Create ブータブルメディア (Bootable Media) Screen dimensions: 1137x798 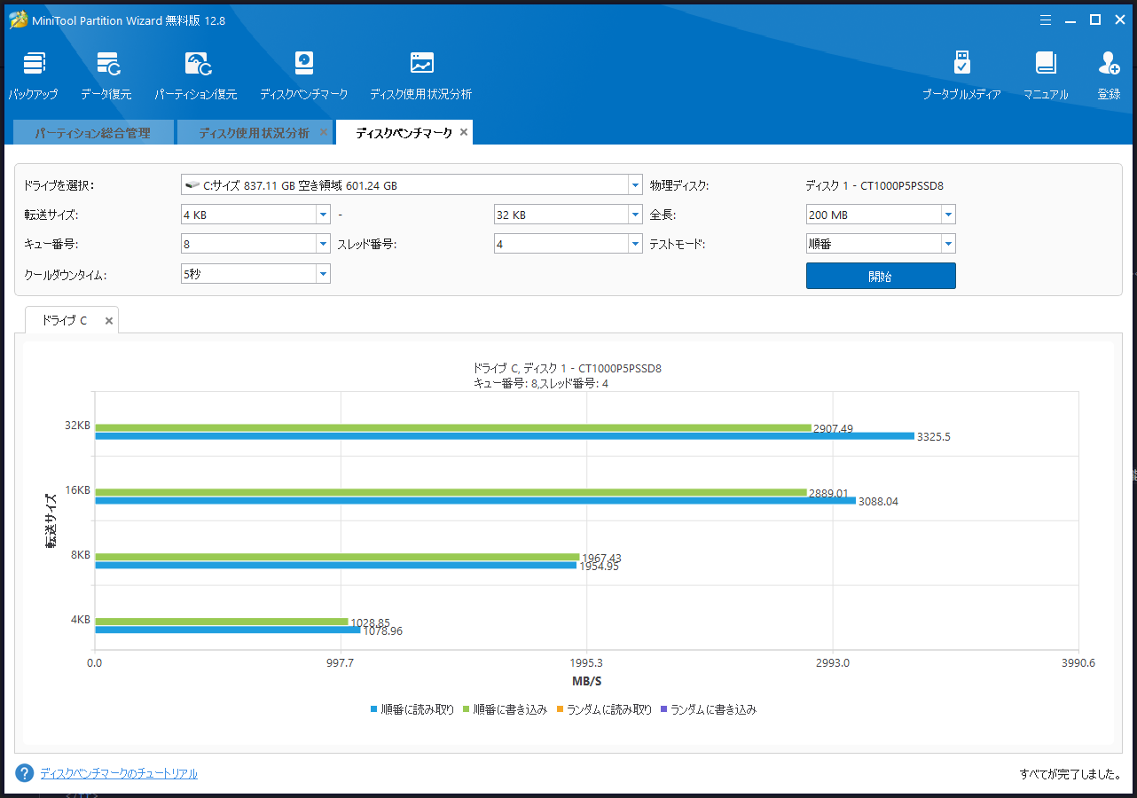961,74
